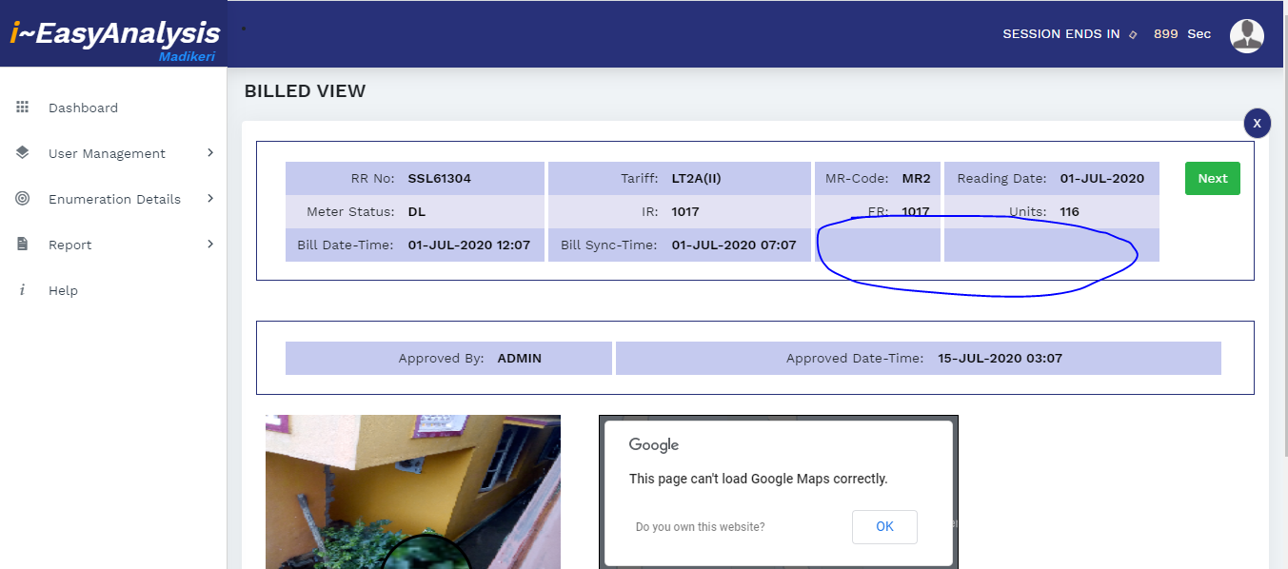1288x569 pixels.
Task: Click the IR value 1017
Action: (x=685, y=211)
